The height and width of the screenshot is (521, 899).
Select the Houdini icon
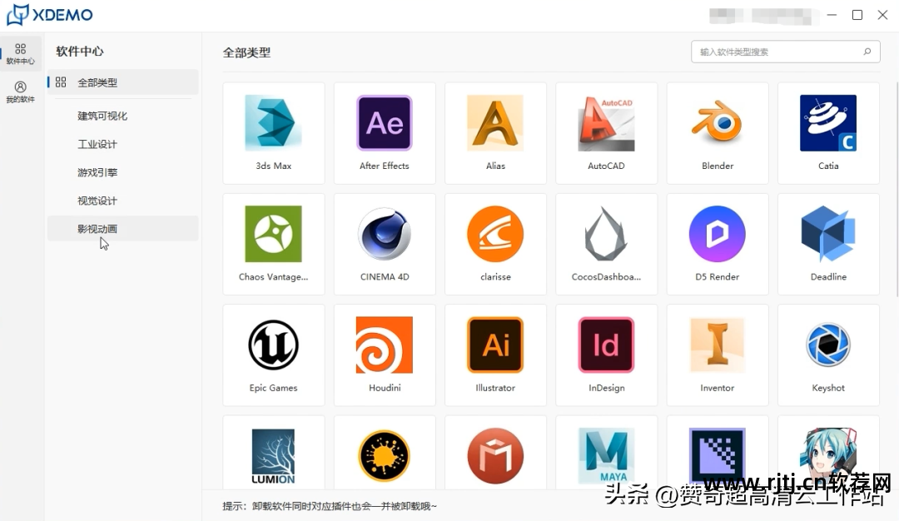point(384,345)
